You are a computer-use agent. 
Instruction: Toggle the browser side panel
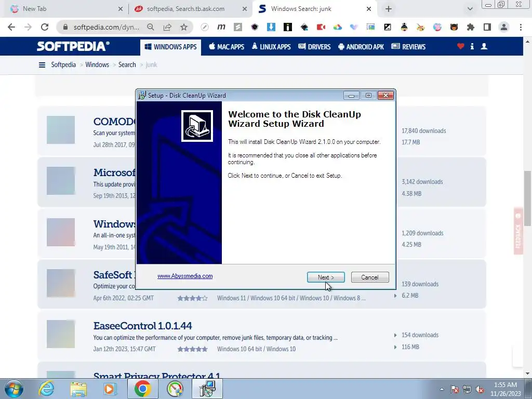pos(487,27)
